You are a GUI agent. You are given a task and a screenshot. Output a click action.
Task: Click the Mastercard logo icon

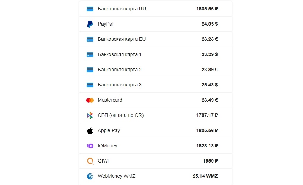click(90, 100)
